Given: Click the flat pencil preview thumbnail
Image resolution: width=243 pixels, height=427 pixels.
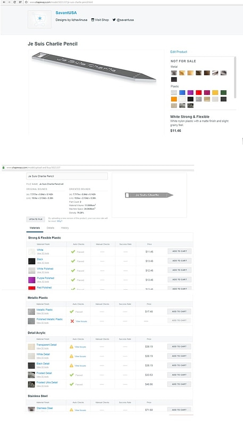Looking at the screenshot, I should coord(149,195).
